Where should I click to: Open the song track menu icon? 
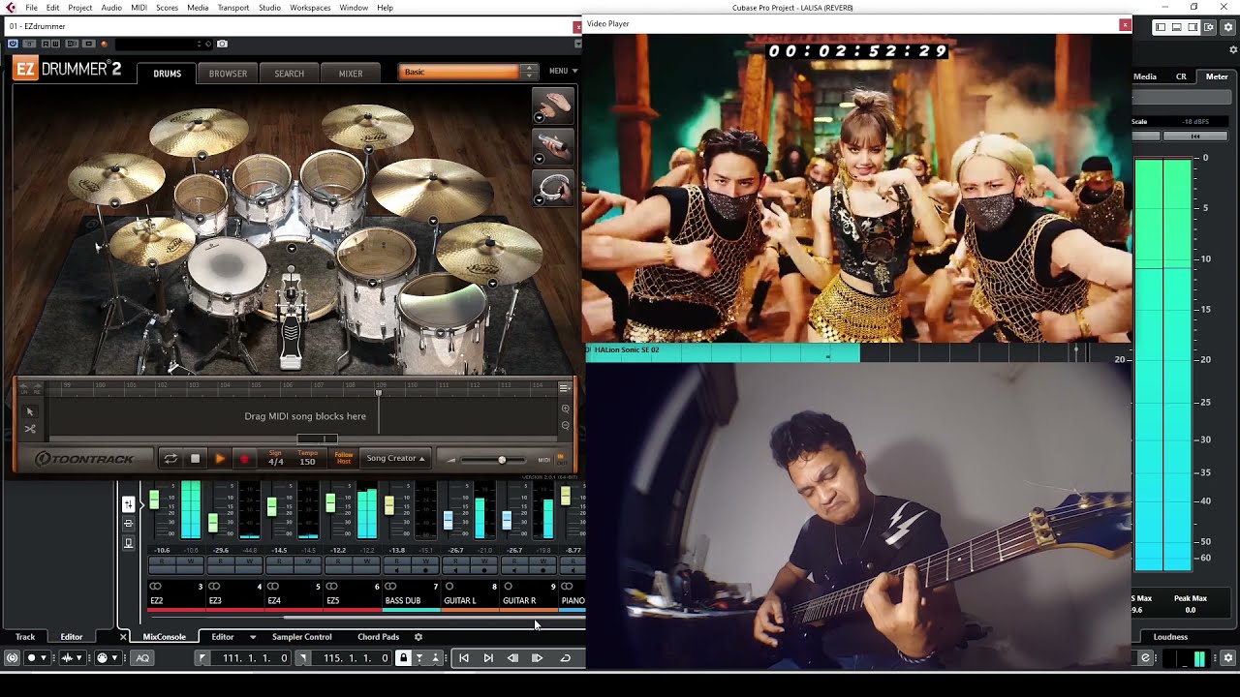click(565, 388)
